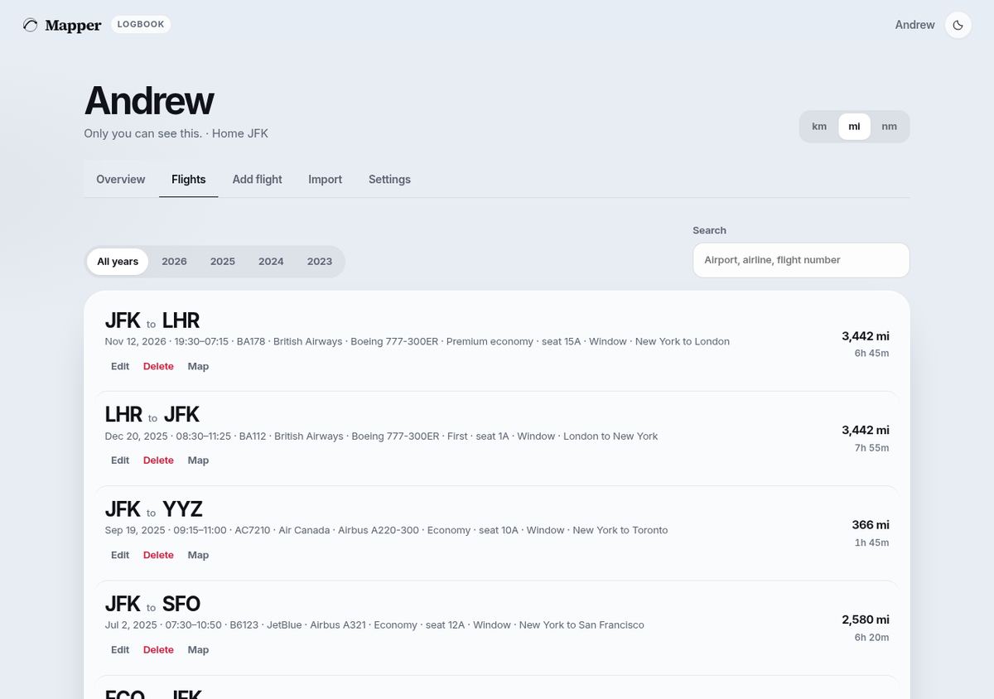Click the 6h 45m duration text
This screenshot has width=994, height=699.
[x=871, y=354]
